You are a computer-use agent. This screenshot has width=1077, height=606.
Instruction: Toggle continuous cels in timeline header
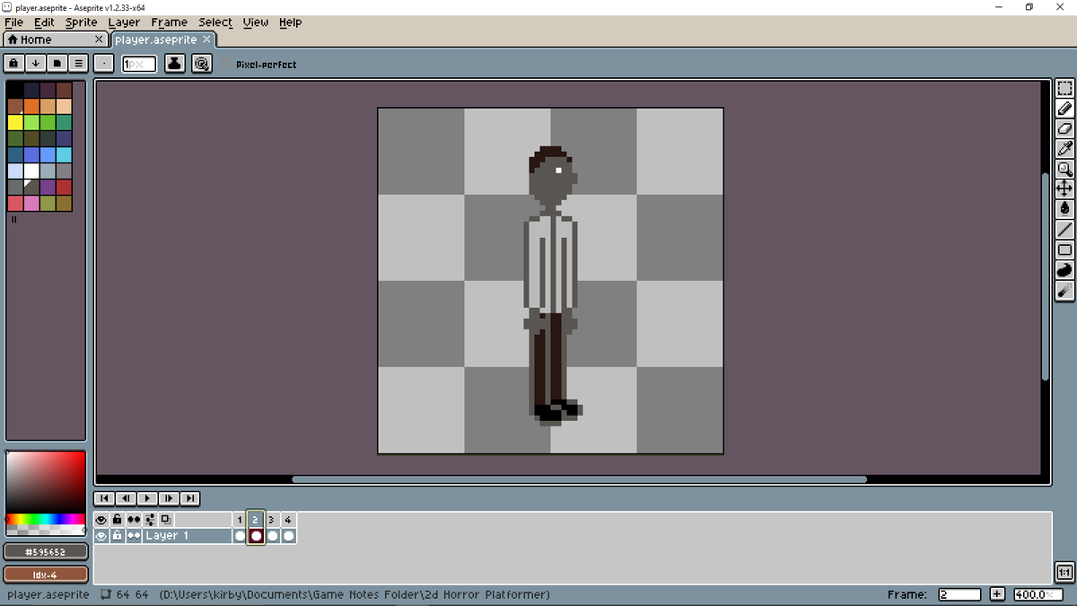click(x=134, y=520)
